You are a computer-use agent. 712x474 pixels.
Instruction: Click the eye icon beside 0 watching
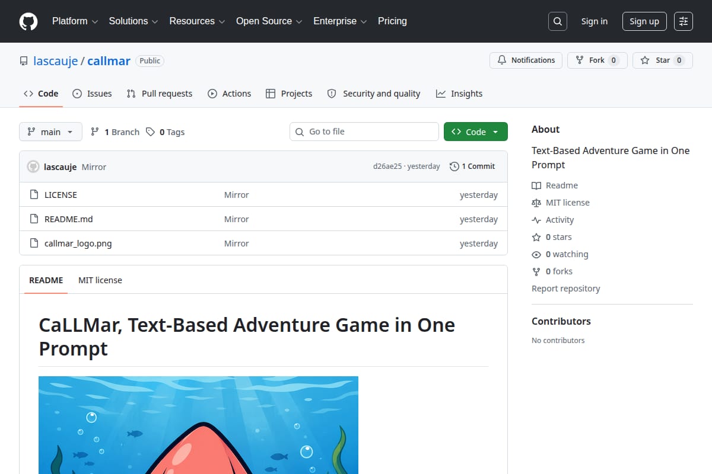pyautogui.click(x=536, y=254)
